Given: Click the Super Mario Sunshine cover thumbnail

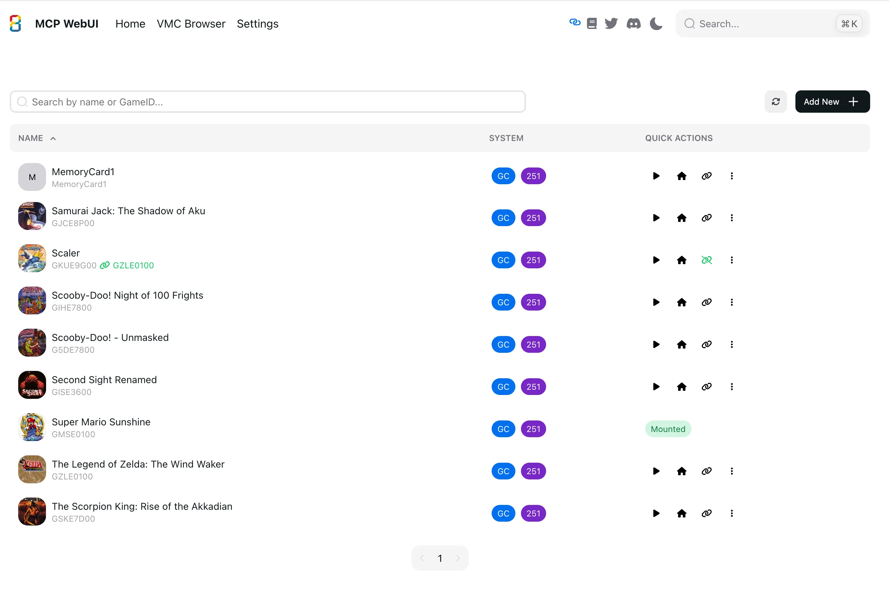Looking at the screenshot, I should 32,427.
